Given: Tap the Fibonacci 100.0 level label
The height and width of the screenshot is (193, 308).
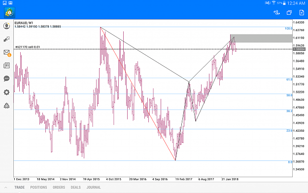Looking at the screenshot, I should (288, 29).
